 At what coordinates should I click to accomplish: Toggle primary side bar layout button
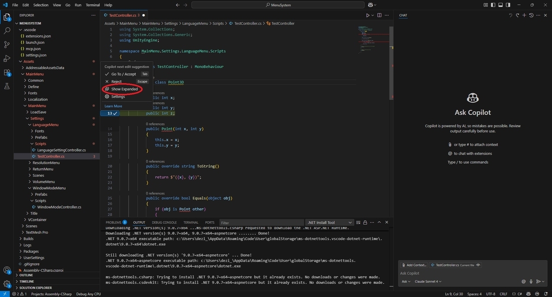pyautogui.click(x=494, y=5)
